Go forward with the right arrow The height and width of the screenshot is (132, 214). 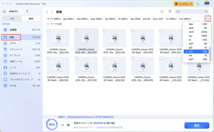(x=52, y=12)
